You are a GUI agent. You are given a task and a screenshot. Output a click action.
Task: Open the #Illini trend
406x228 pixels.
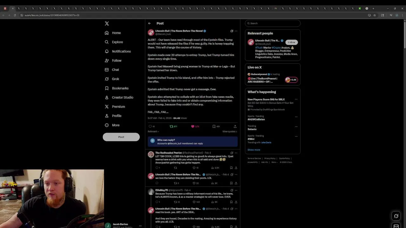251,139
